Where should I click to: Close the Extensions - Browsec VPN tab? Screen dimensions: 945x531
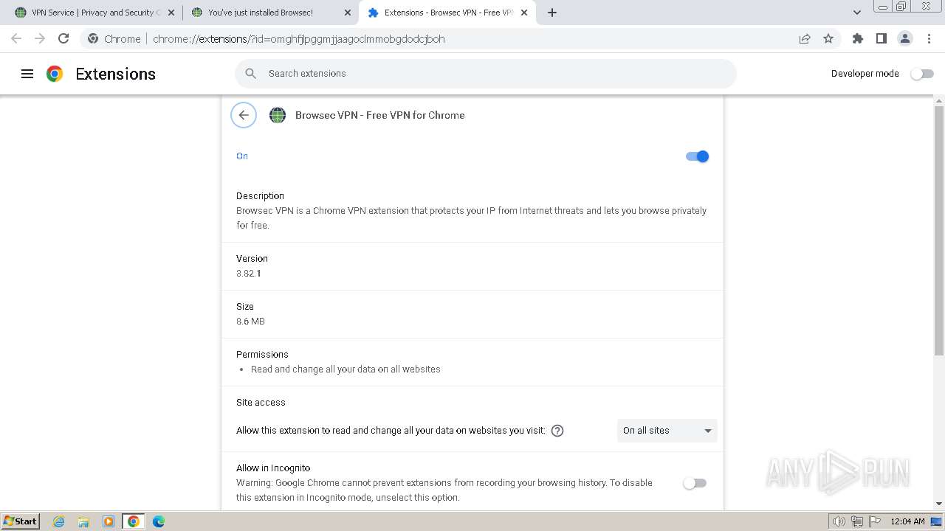pos(524,13)
